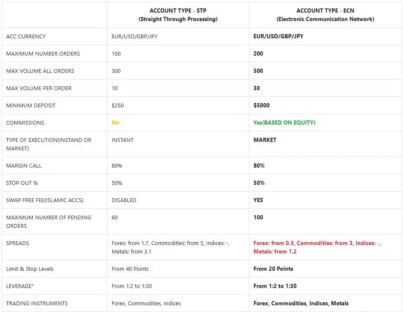This screenshot has height=312, width=403.
Task: Click the green "Yes(BASED ON EQUITY)" text
Action: (x=284, y=123)
